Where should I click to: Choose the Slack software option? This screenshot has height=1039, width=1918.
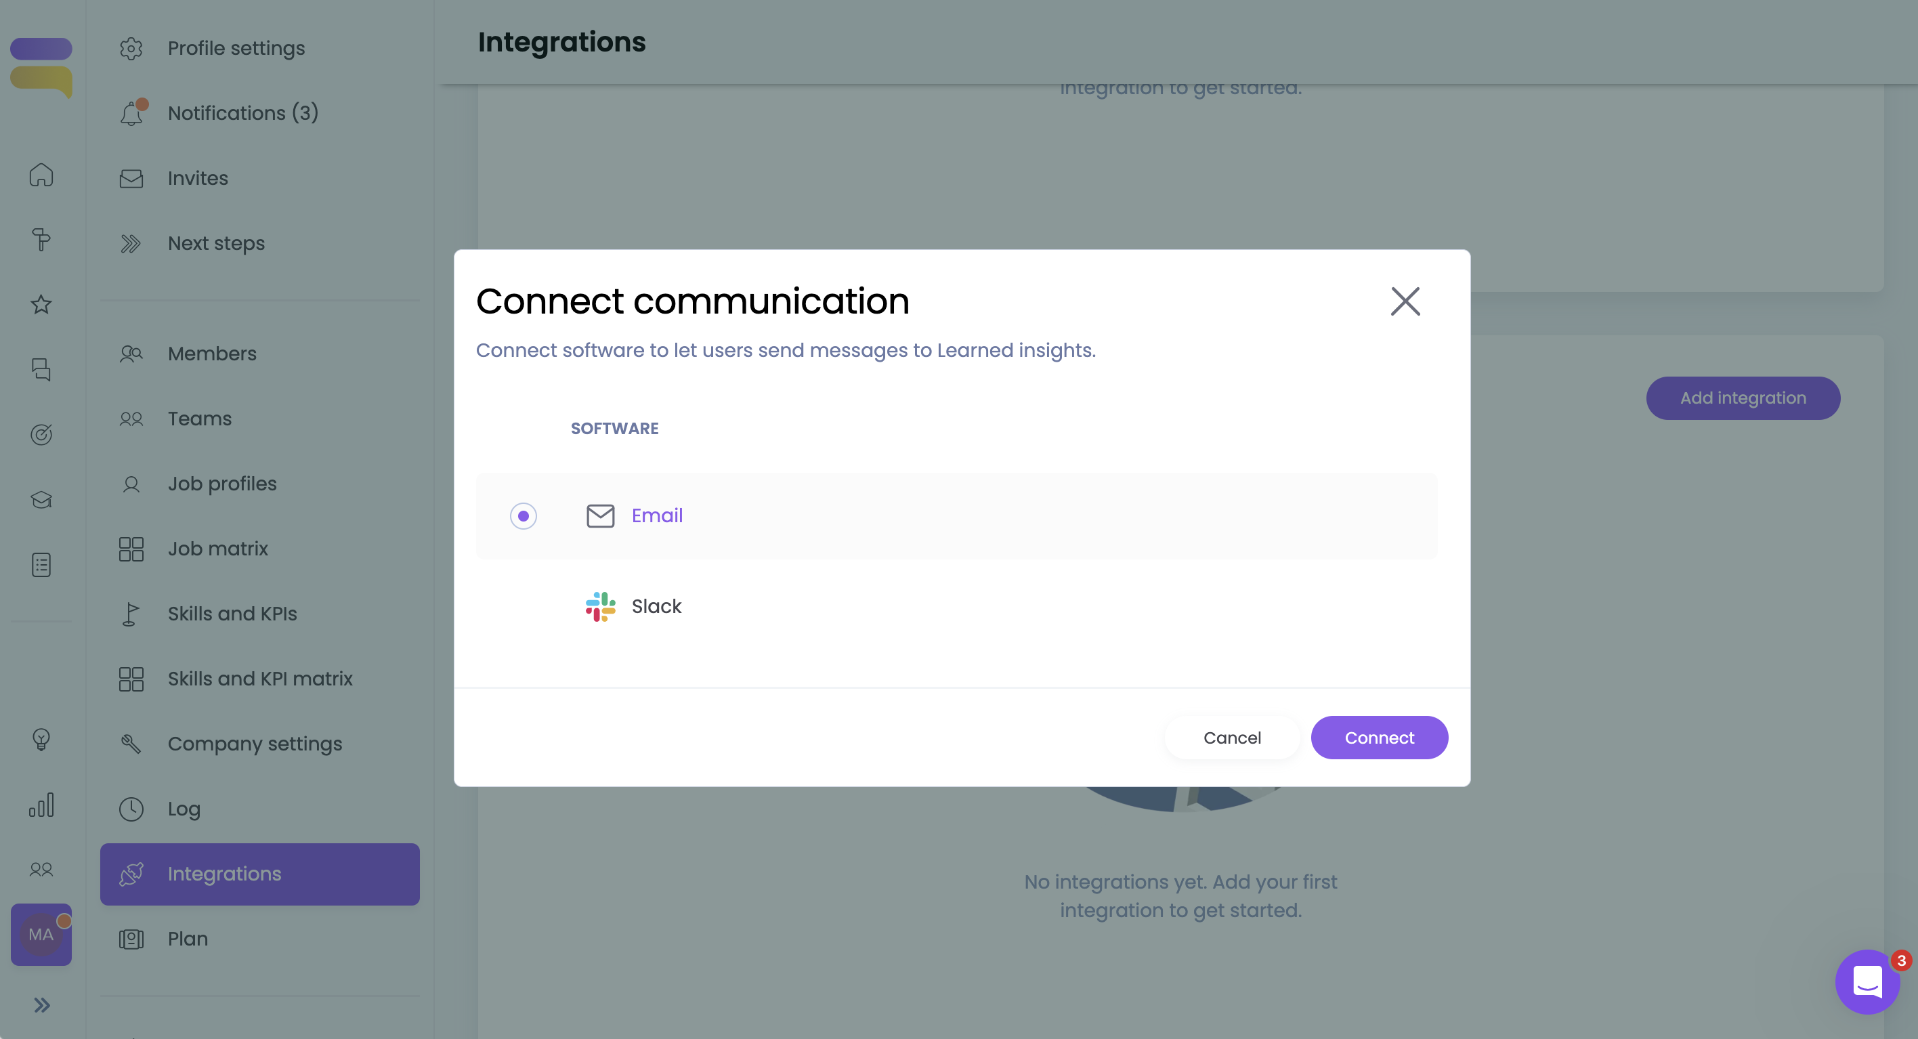tap(656, 606)
